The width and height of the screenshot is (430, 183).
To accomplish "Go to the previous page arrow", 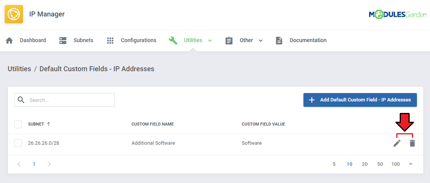I will point(19,164).
